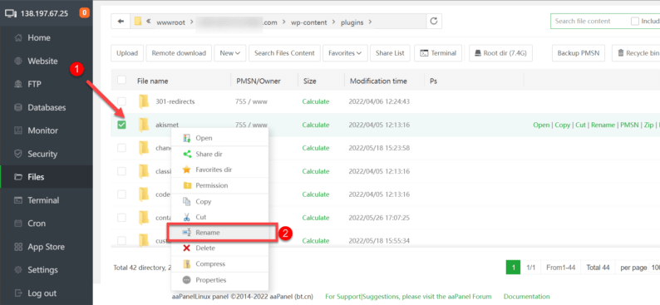Click the Remote download button
This screenshot has height=305, width=660.
[179, 53]
